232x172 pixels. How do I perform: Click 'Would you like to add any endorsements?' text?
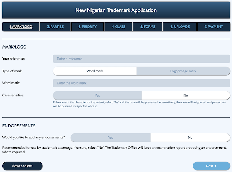point(34,137)
